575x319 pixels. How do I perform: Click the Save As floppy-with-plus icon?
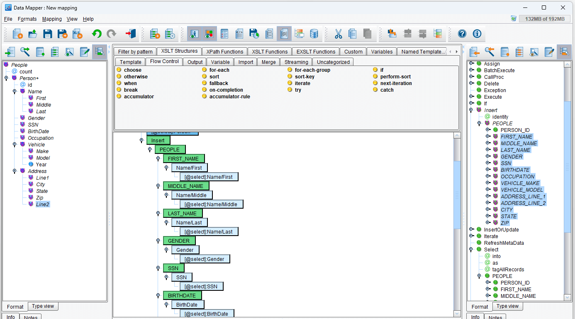coord(62,34)
